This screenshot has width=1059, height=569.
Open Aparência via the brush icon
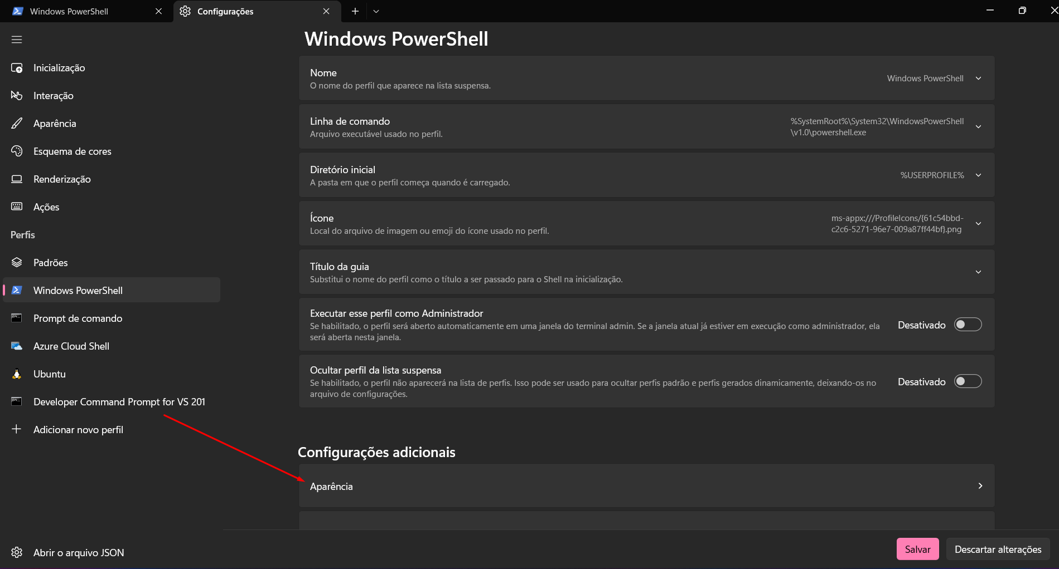17,124
